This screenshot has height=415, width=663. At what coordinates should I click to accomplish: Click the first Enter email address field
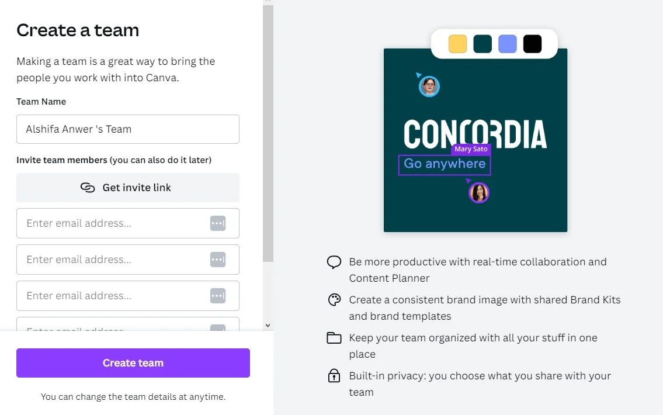coord(105,223)
